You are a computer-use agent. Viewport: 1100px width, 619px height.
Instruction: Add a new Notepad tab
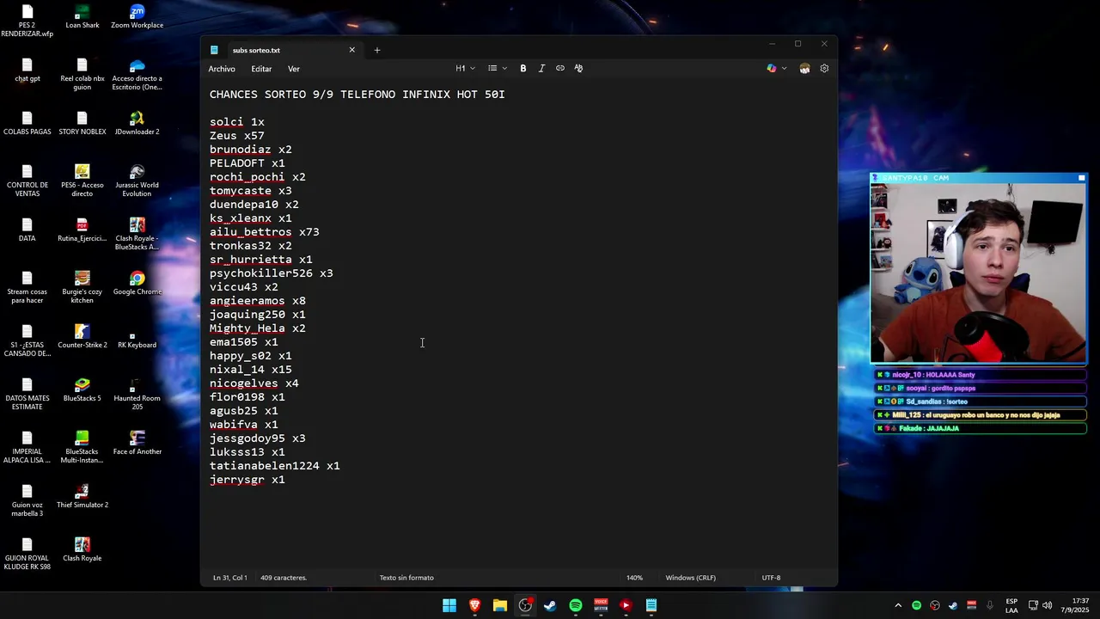376,50
